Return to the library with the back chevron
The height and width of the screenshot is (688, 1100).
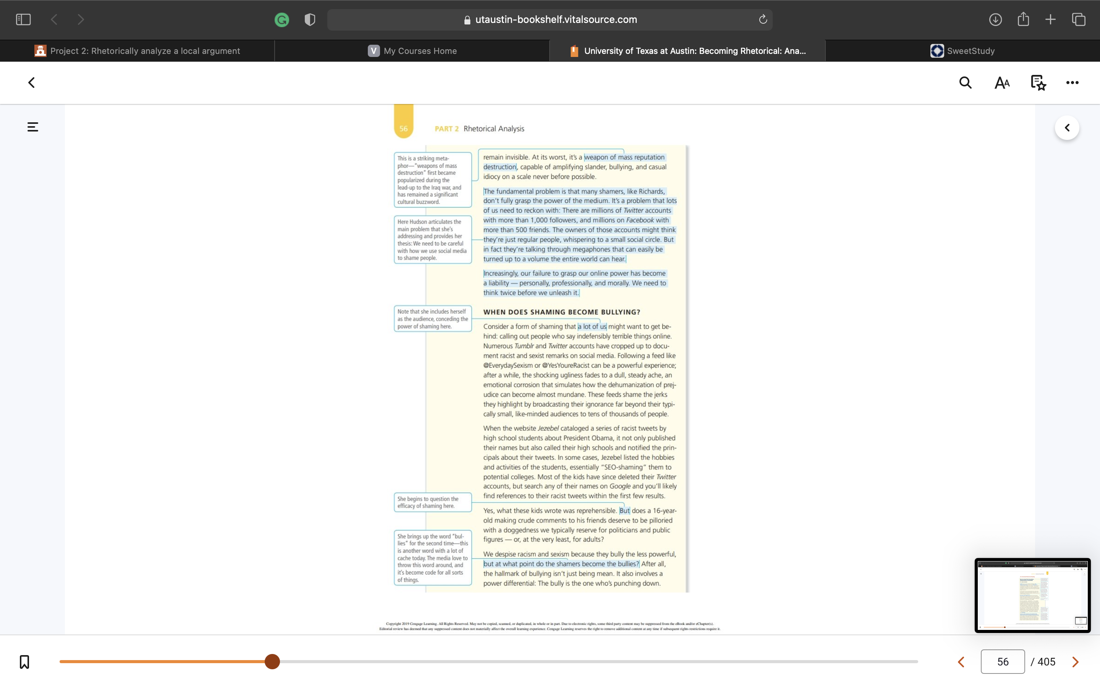click(31, 83)
